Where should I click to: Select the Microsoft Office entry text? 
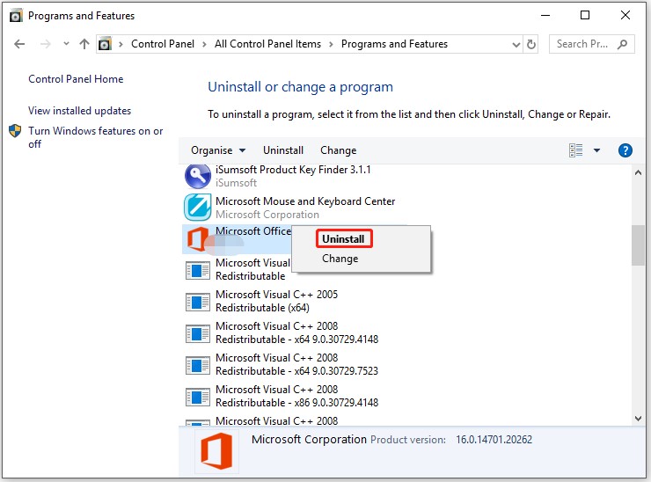click(252, 231)
